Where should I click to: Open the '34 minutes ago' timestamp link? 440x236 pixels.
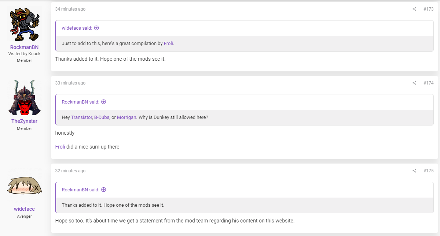70,9
